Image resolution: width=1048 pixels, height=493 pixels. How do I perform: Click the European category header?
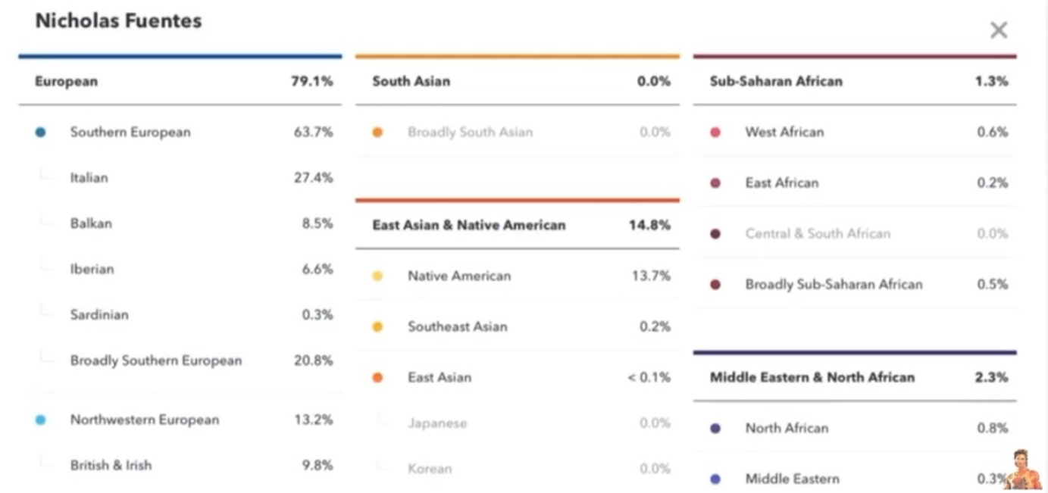180,81
